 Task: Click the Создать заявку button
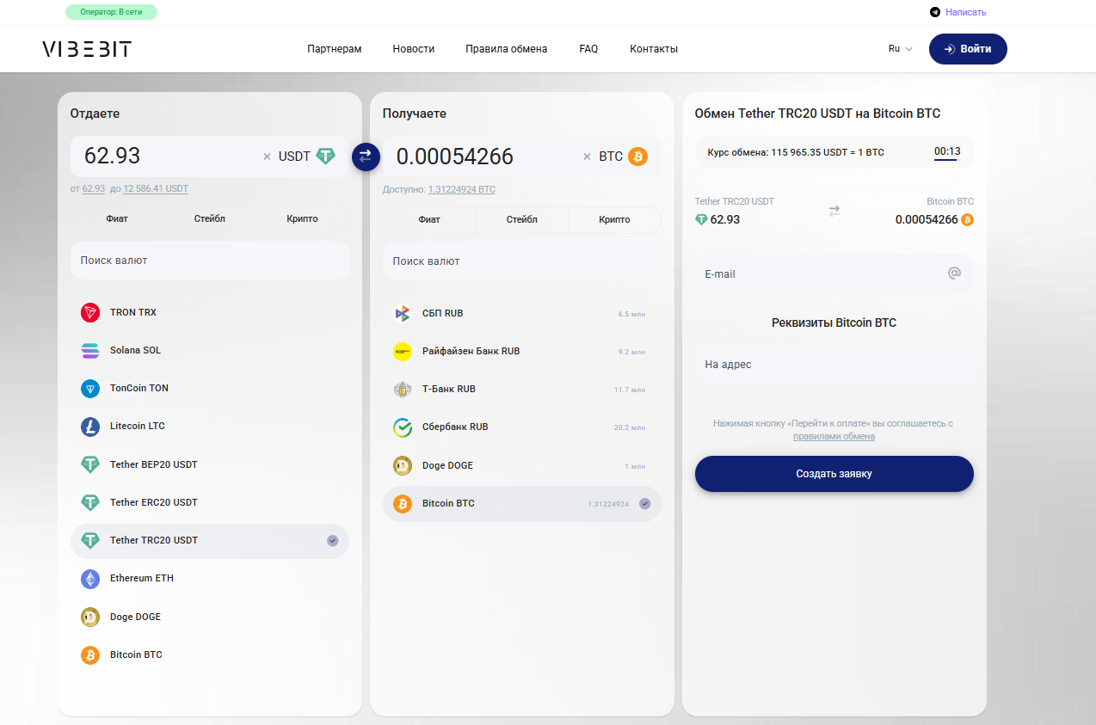click(x=834, y=474)
